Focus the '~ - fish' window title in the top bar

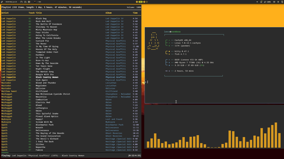(x=38, y=2)
